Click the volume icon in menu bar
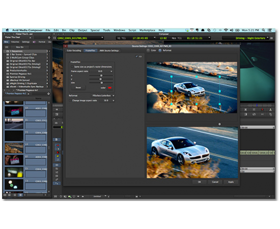This screenshot has height=229, width=280. 232,30
